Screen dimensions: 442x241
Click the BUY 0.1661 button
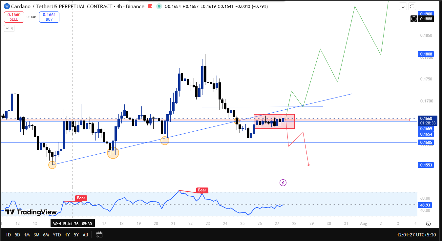click(x=49, y=17)
